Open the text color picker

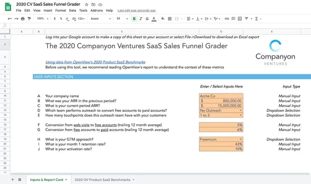154,18
